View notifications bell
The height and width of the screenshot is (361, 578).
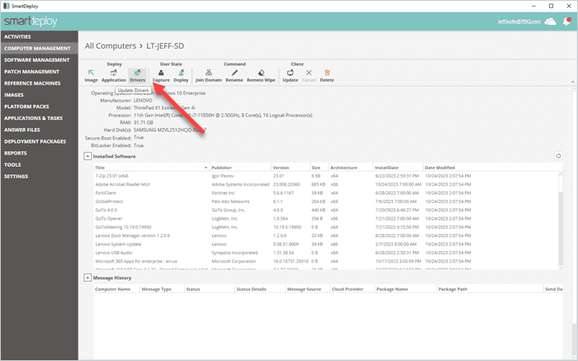pos(567,21)
